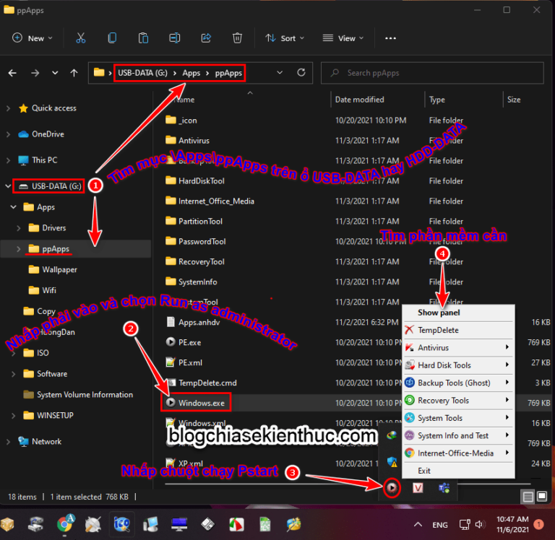This screenshot has height=540, width=555.
Task: Refresh the current folder view
Action: tap(301, 73)
